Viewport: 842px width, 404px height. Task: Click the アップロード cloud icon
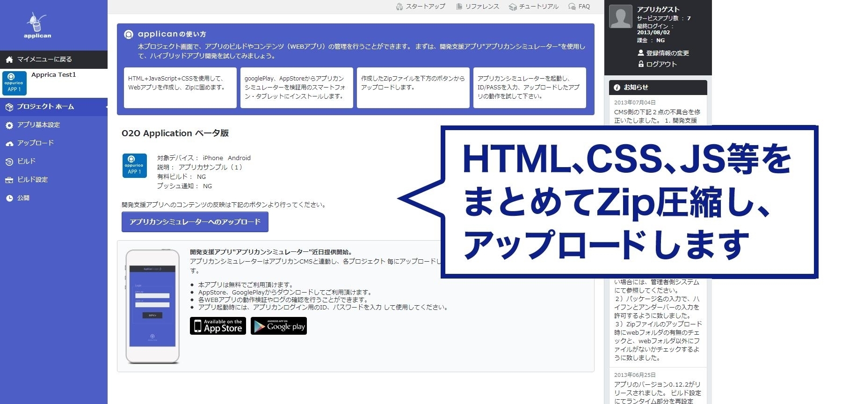tap(9, 143)
